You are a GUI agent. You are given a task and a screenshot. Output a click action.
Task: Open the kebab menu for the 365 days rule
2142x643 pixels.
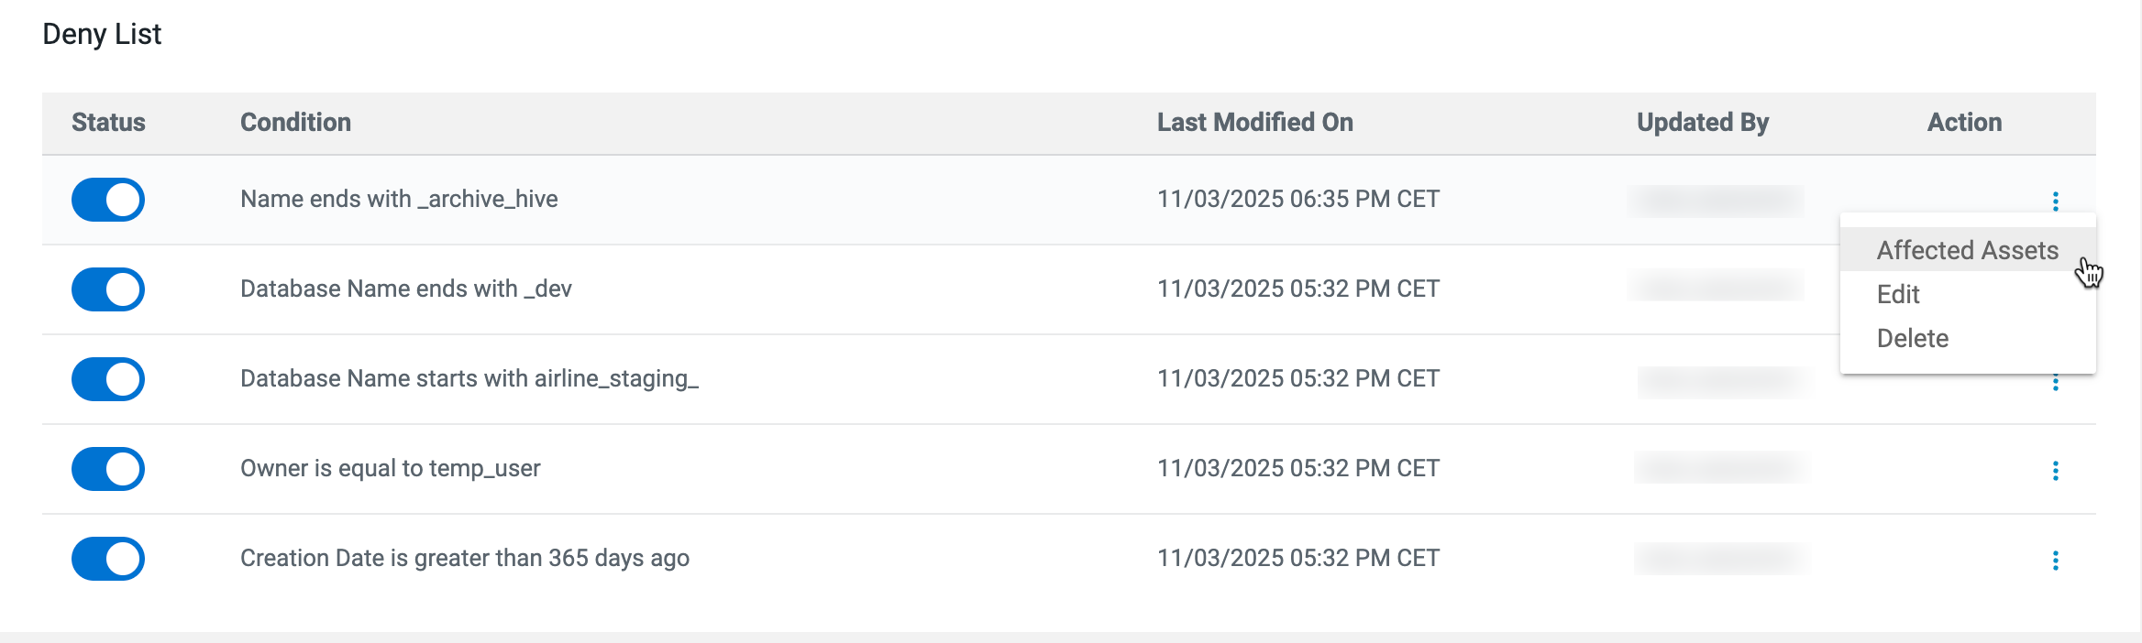click(2055, 560)
